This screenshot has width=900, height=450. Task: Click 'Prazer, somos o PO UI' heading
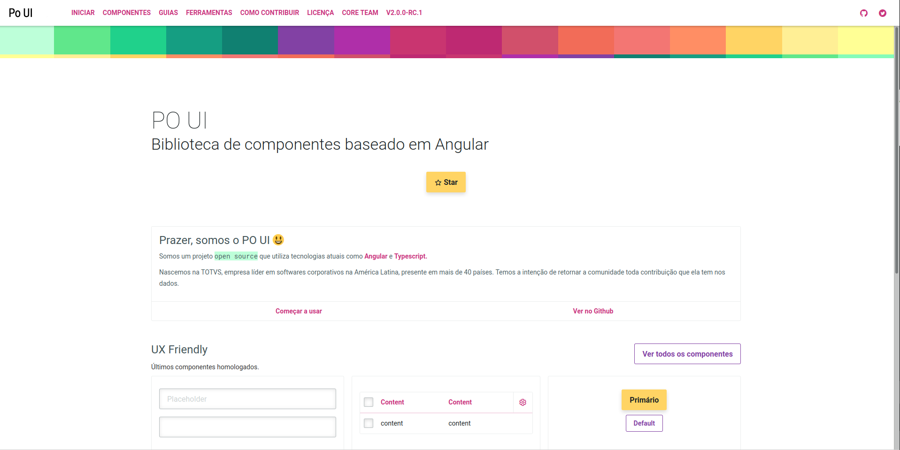[222, 240]
